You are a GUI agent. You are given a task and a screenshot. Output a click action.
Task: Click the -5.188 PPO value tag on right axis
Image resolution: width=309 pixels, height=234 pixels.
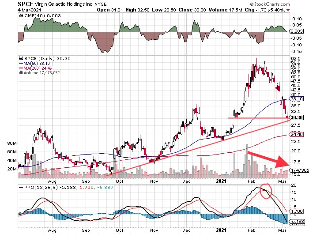pyautogui.click(x=296, y=222)
